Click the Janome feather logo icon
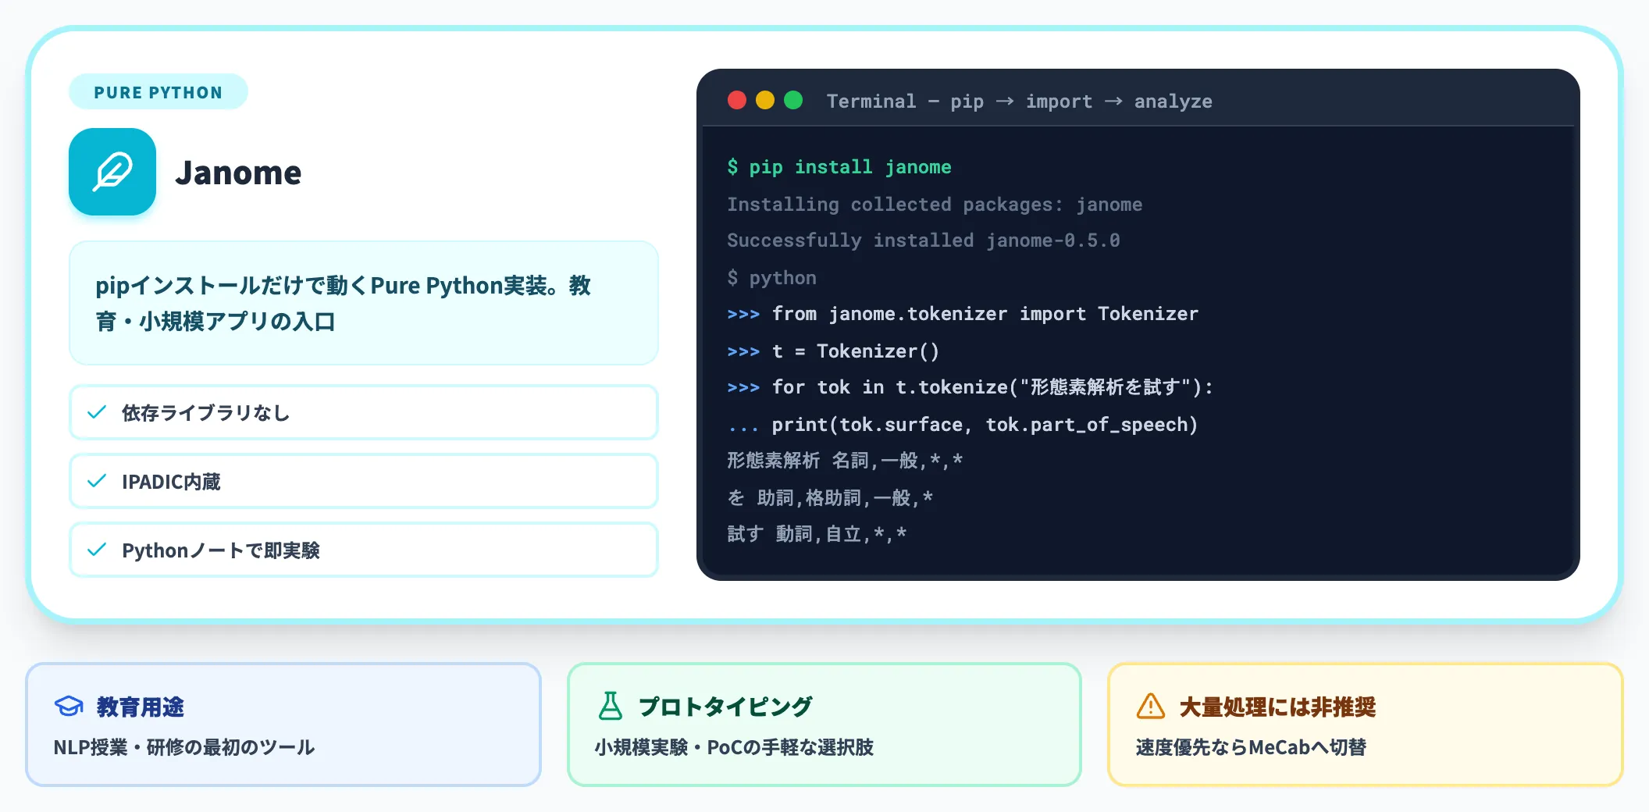The image size is (1649, 812). point(112,172)
